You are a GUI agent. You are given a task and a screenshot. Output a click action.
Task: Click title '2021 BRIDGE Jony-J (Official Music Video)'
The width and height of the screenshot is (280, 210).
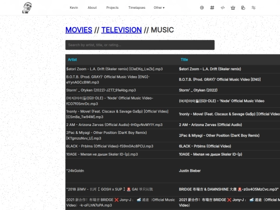point(230,203)
